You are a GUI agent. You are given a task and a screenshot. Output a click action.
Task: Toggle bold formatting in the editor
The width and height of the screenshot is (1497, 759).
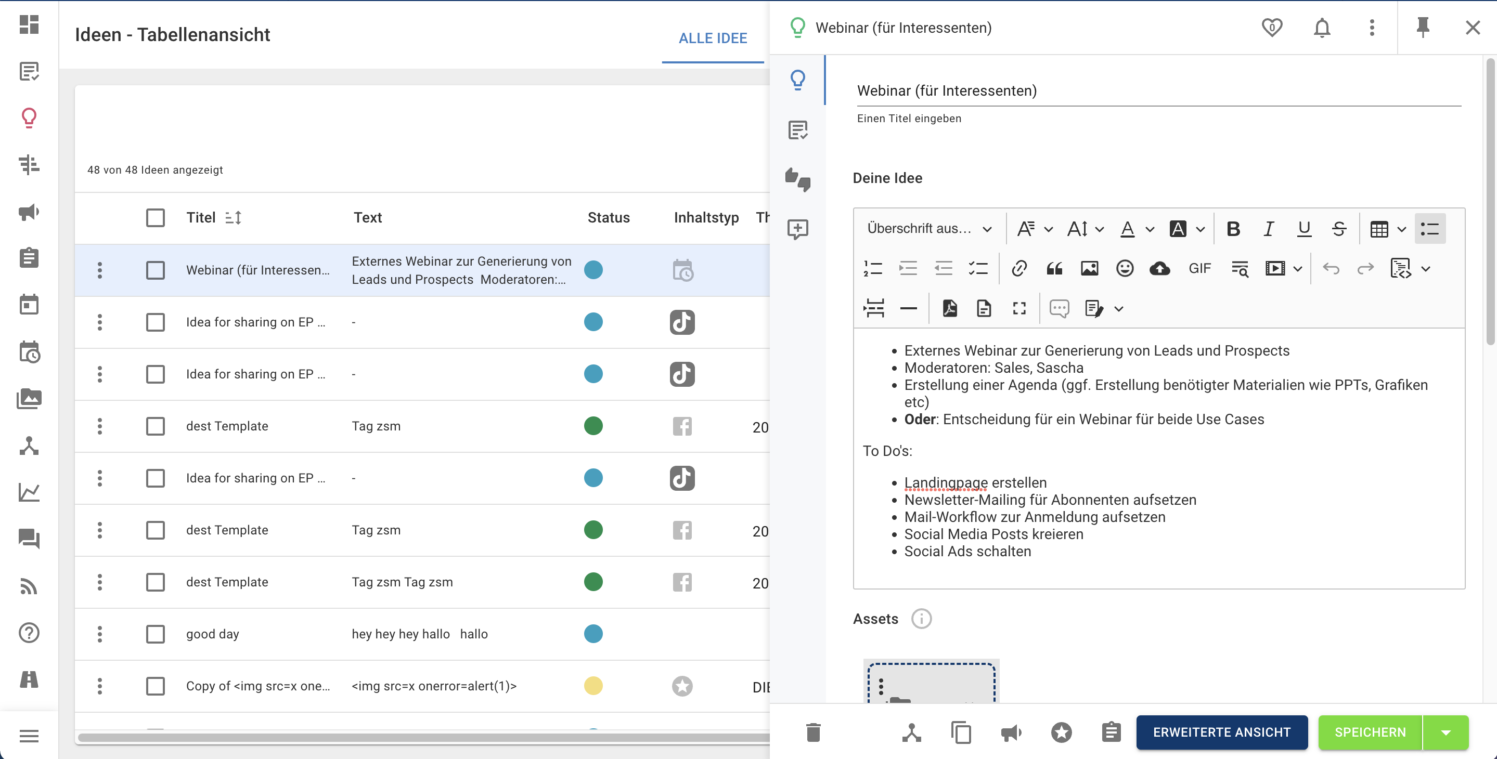tap(1233, 229)
